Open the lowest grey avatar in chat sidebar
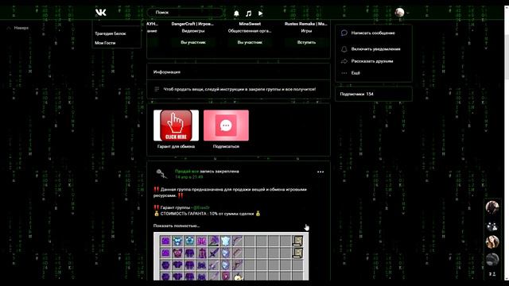509x286 pixels. coord(492,260)
